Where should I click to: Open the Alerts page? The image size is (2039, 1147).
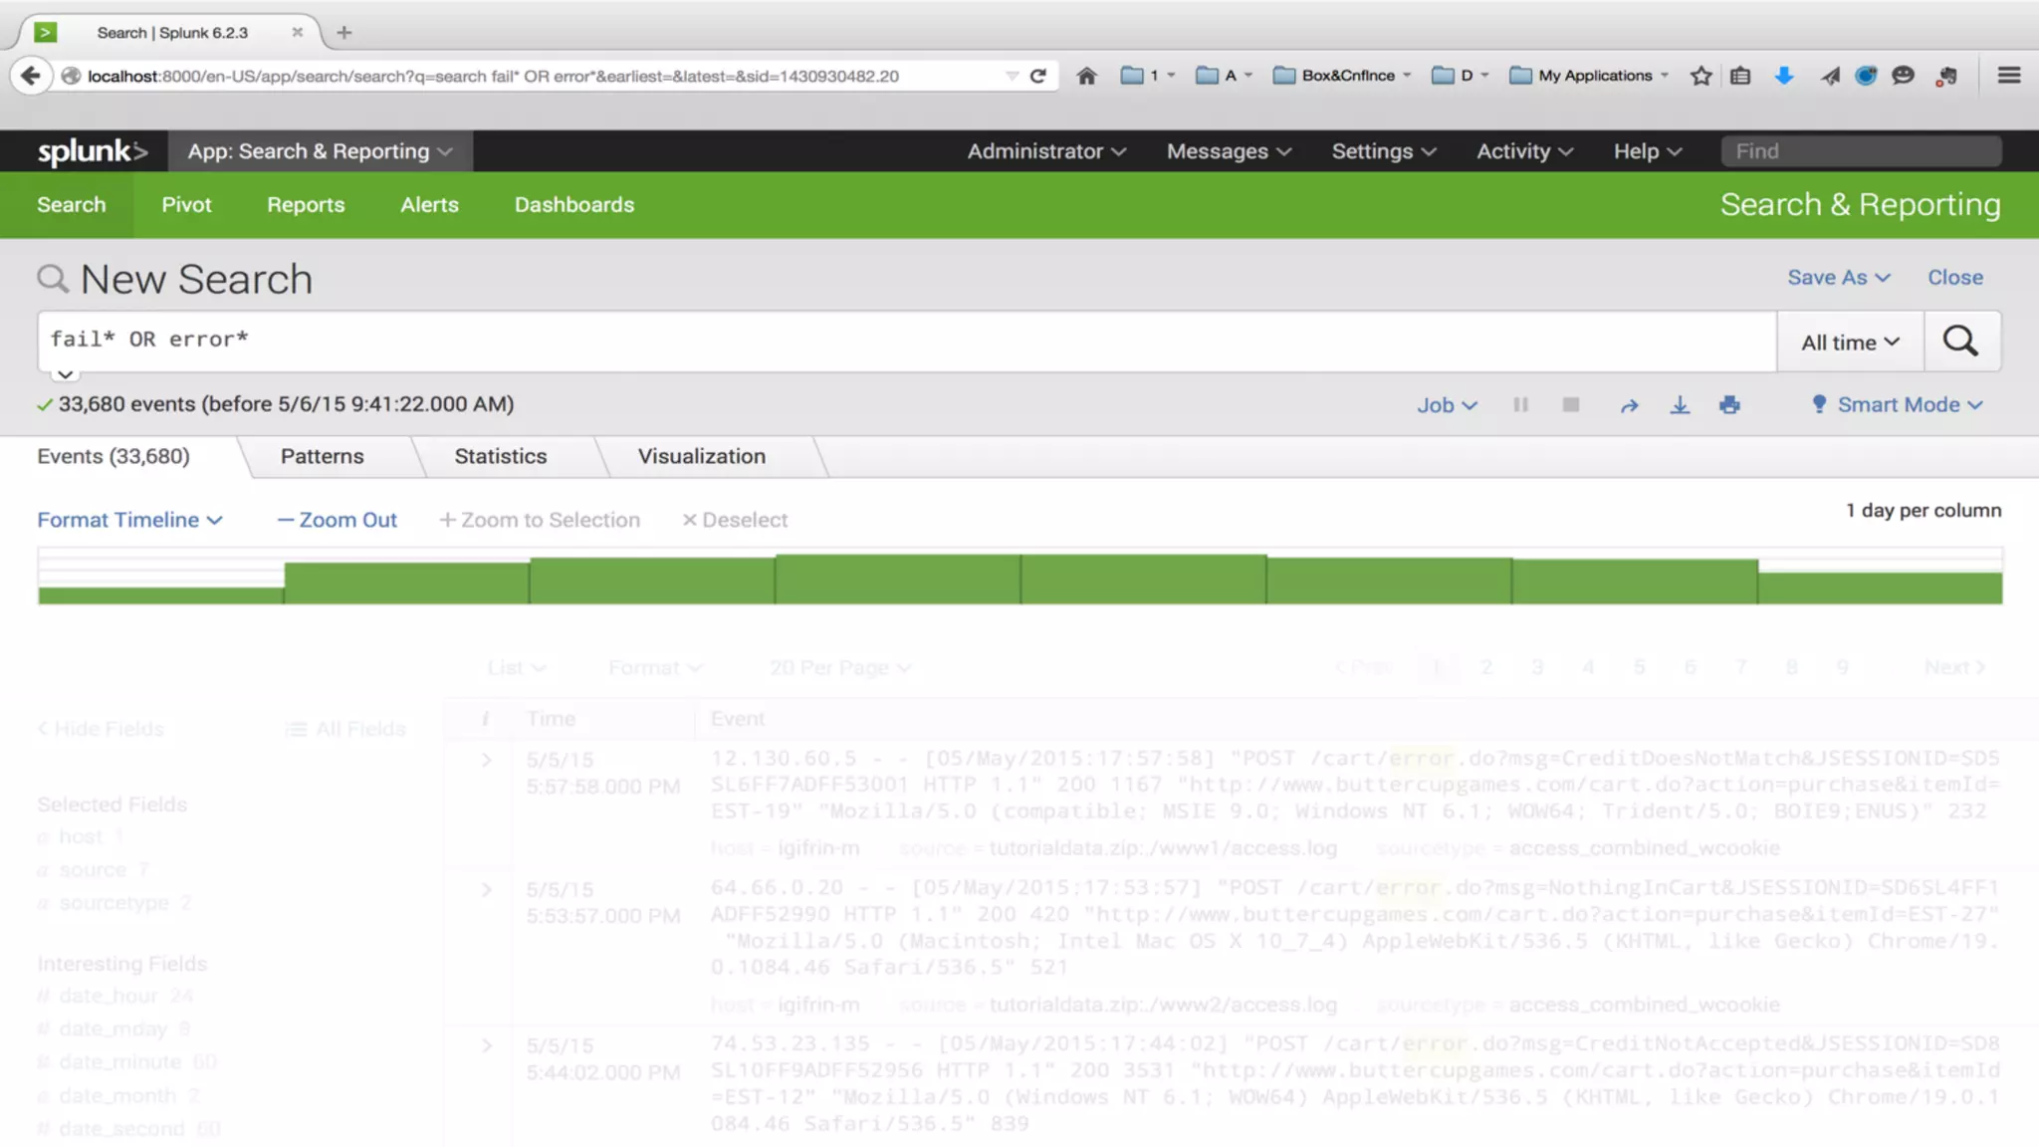[429, 205]
